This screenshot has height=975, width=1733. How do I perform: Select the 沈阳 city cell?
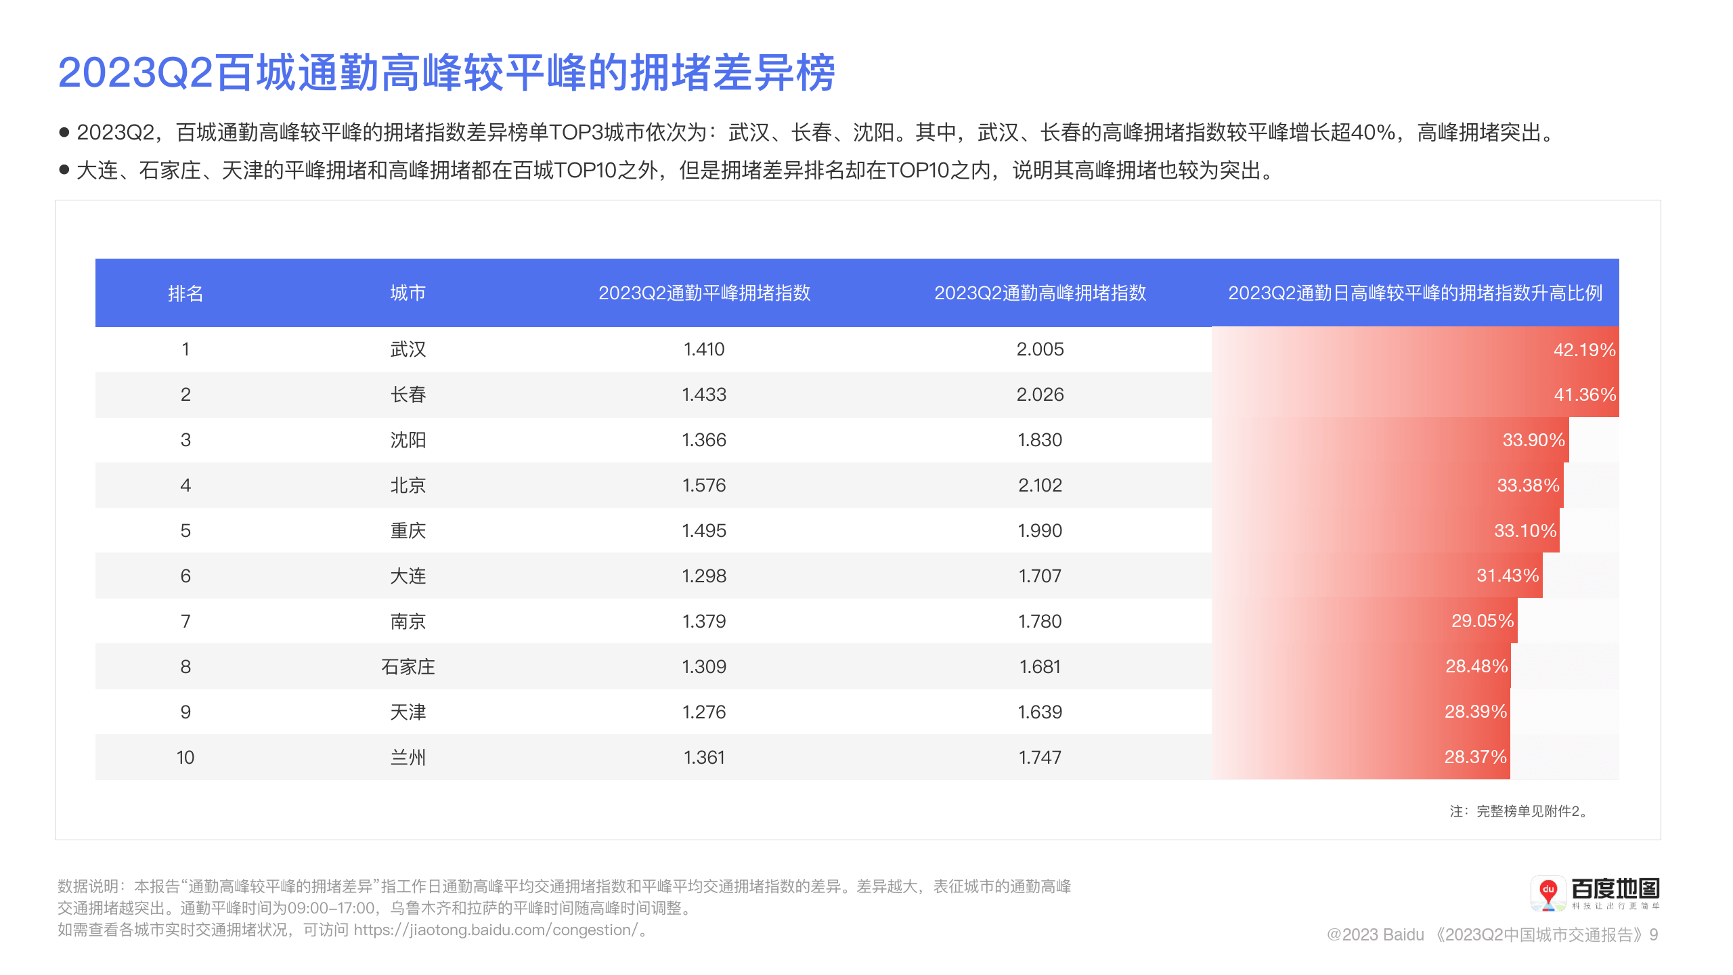408,440
